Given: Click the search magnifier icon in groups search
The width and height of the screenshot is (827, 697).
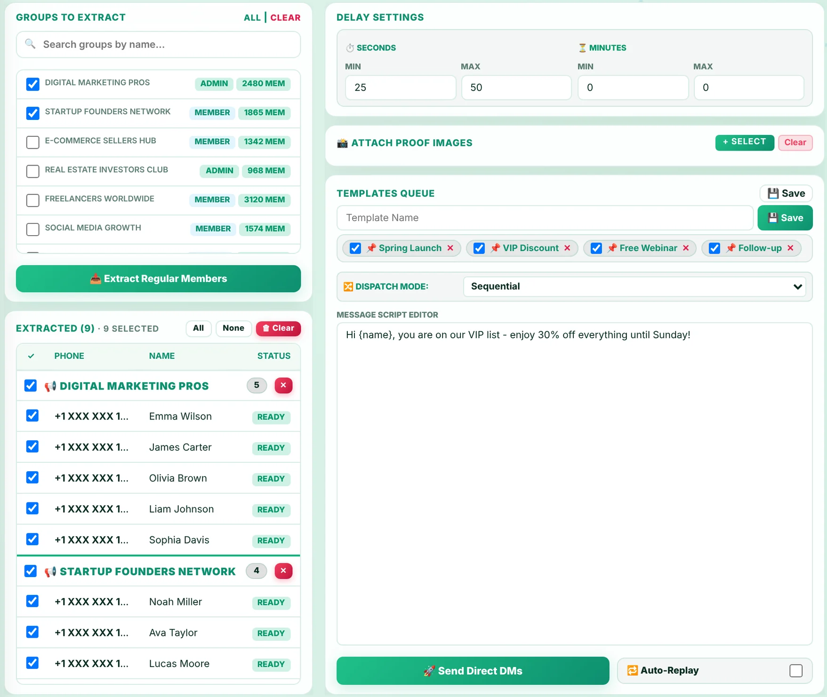Looking at the screenshot, I should pyautogui.click(x=31, y=44).
